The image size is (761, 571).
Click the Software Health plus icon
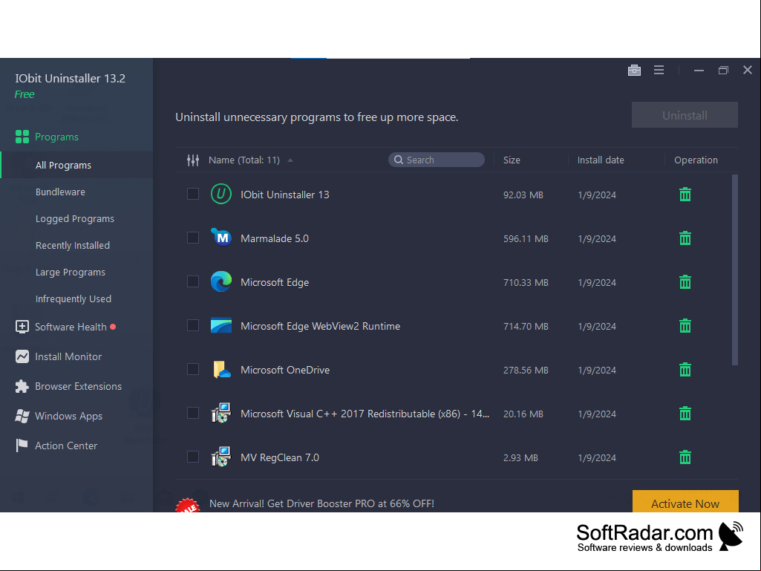[x=22, y=327]
